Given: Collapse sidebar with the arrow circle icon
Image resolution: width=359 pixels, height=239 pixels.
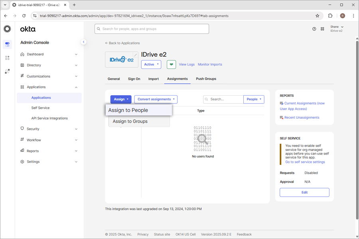Looking at the screenshot, I should click(x=83, y=42).
